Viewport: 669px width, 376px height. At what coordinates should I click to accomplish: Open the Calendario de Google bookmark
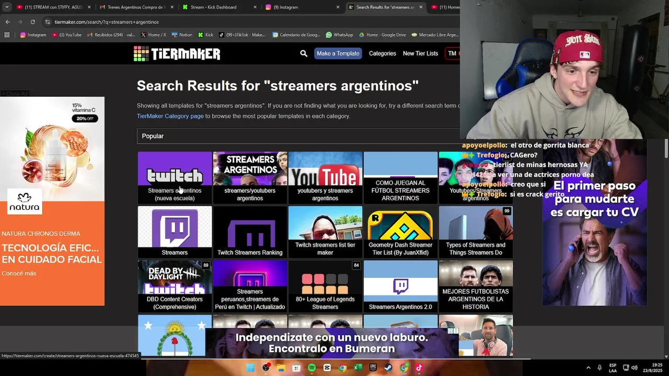pos(296,35)
